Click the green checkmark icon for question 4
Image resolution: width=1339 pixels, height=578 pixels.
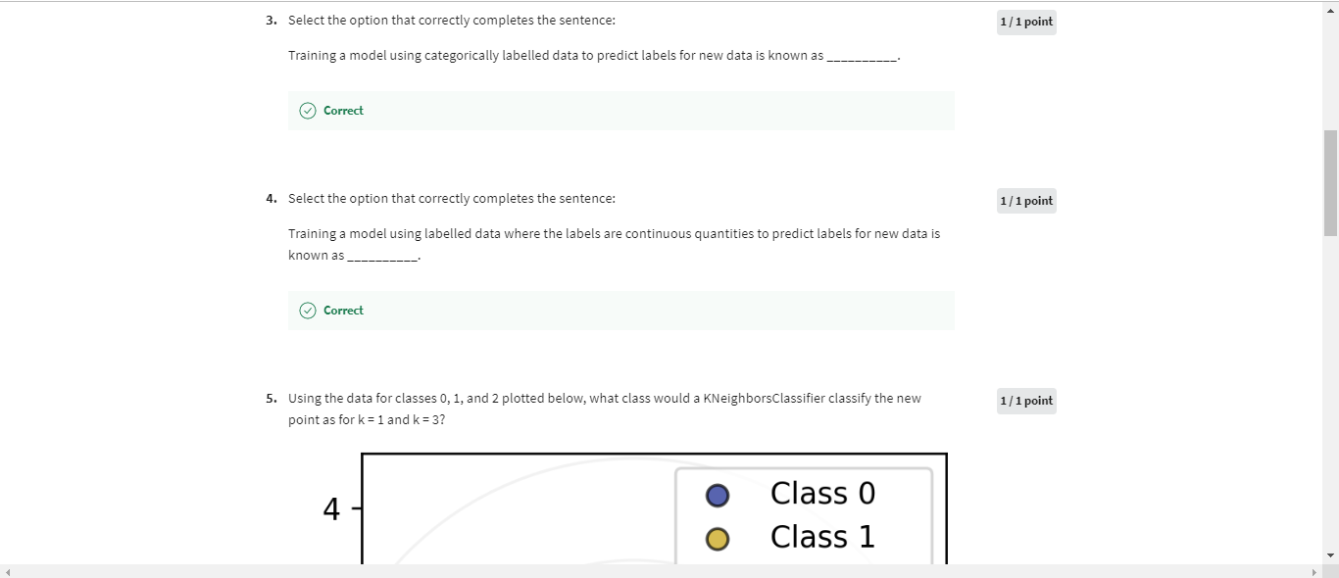307,310
